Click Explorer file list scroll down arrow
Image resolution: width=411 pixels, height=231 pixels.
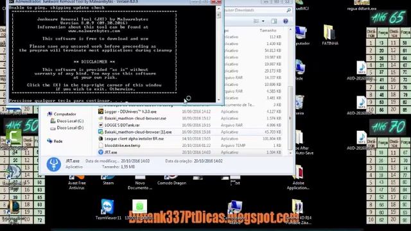pyautogui.click(x=290, y=153)
